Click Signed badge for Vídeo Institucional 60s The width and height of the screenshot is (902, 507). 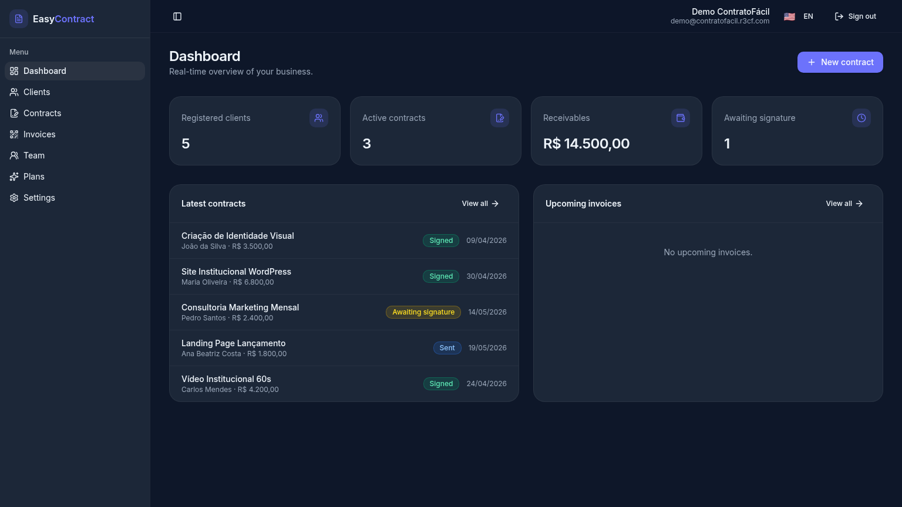click(x=441, y=384)
